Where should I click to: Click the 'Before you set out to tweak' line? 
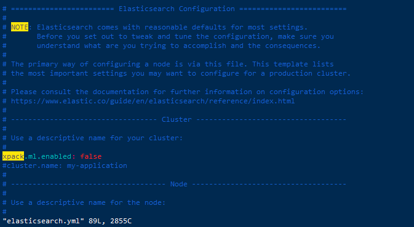click(x=185, y=36)
